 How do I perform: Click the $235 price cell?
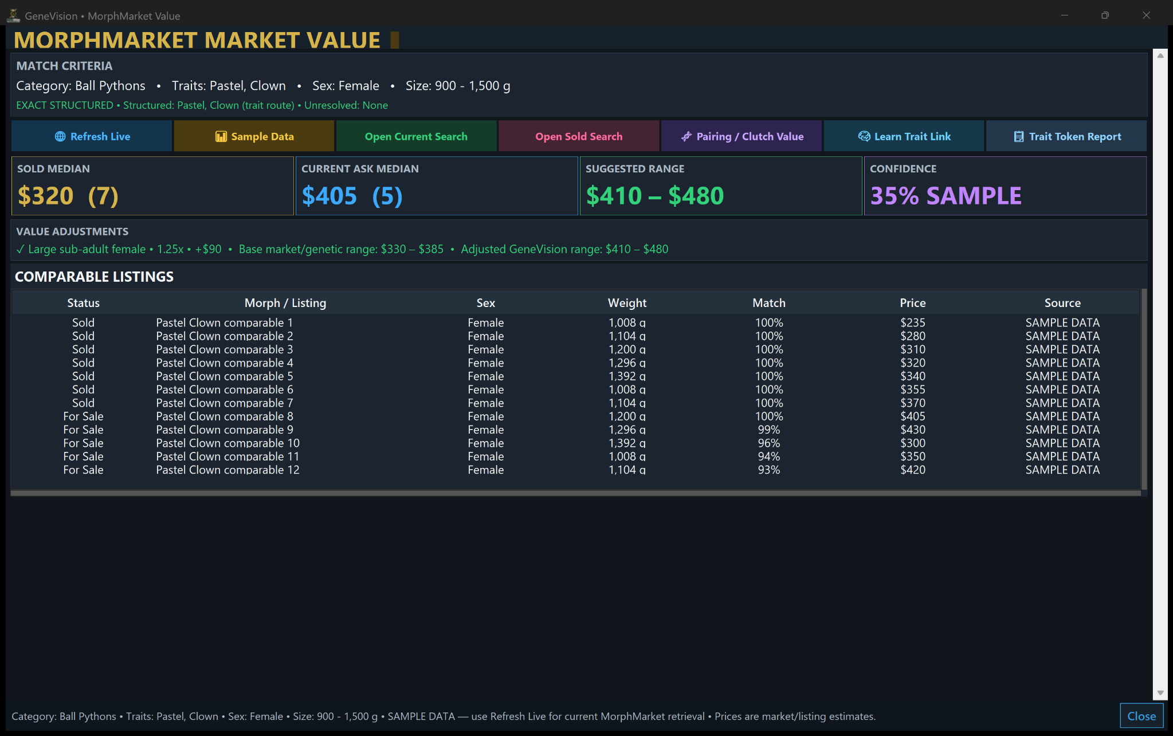(x=913, y=322)
